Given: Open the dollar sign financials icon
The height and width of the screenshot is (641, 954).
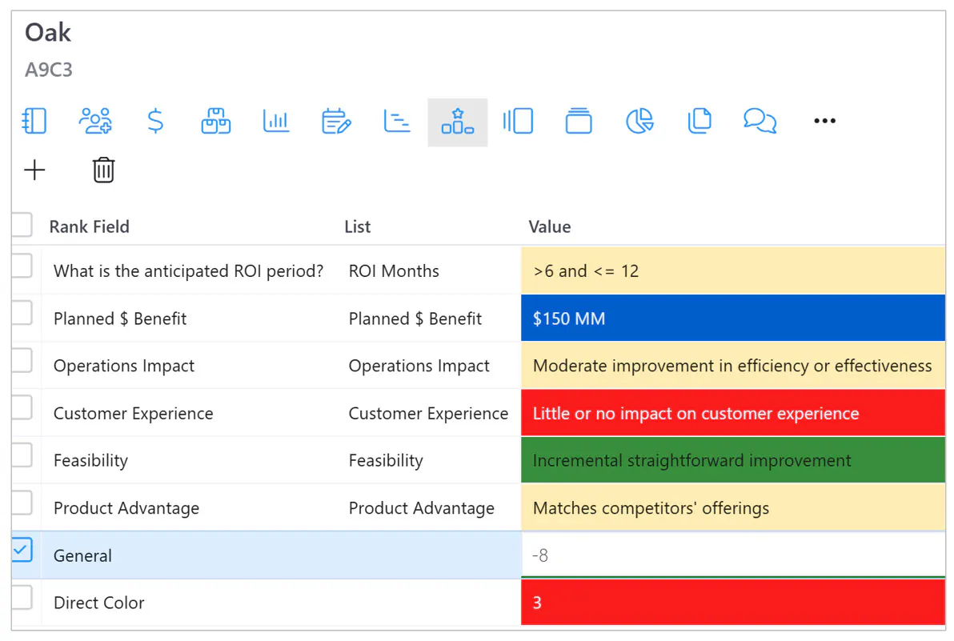Looking at the screenshot, I should pyautogui.click(x=155, y=120).
